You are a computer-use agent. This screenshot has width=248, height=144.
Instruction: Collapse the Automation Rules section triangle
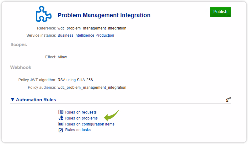tap(13, 99)
